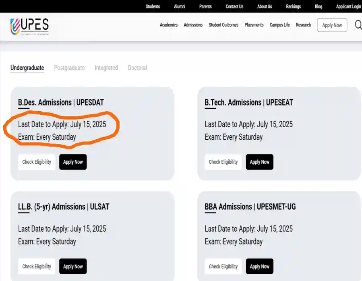
Task: Check Eligibility for B.Des. UPESDAT
Action: tap(37, 162)
